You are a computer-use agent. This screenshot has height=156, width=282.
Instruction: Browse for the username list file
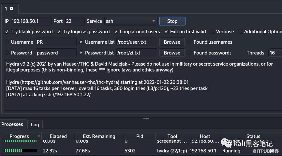pyautogui.click(x=172, y=42)
